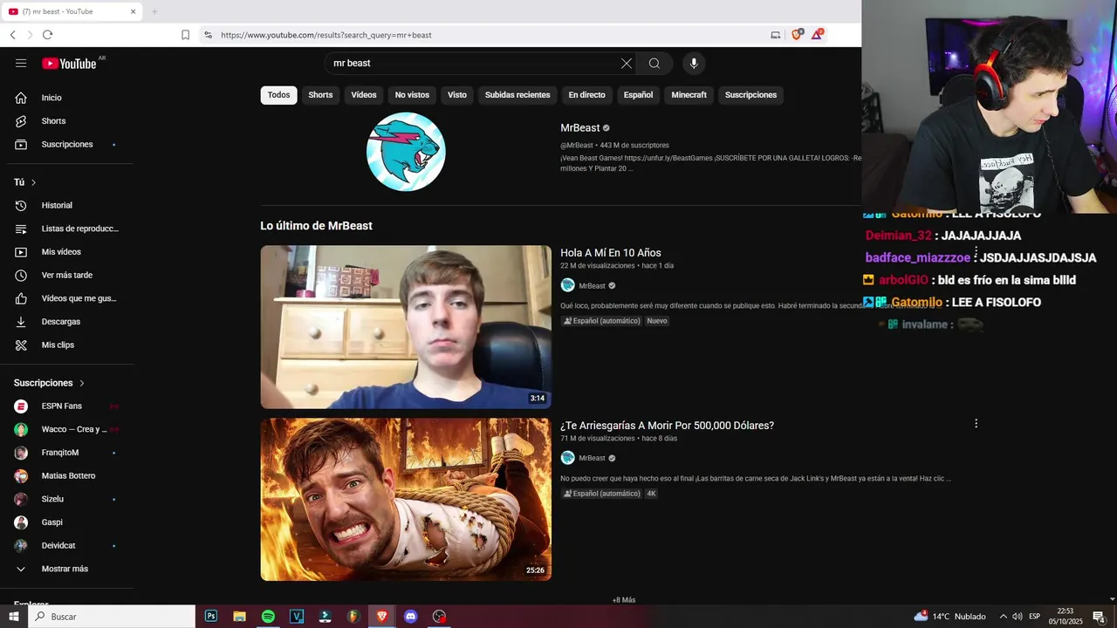Open the MrBeast channel name link
The height and width of the screenshot is (628, 1117).
[x=580, y=127]
